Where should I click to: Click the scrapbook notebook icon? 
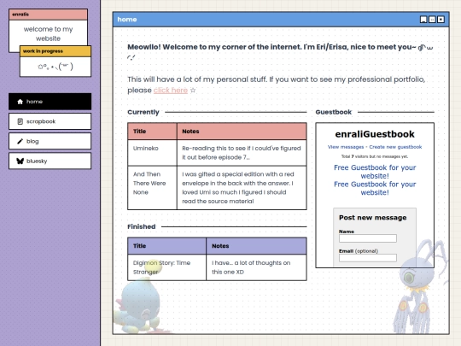click(x=20, y=121)
